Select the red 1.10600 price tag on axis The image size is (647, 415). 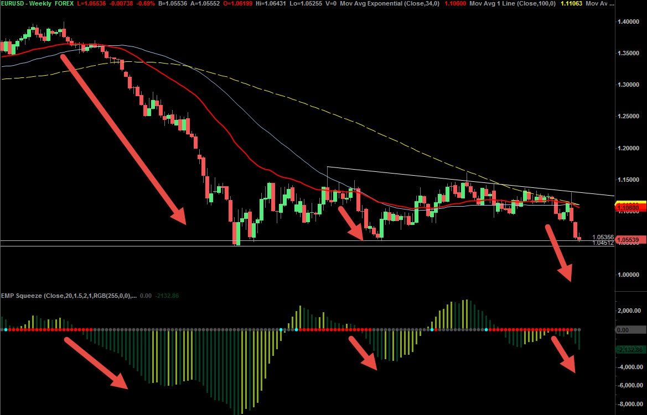(630, 208)
